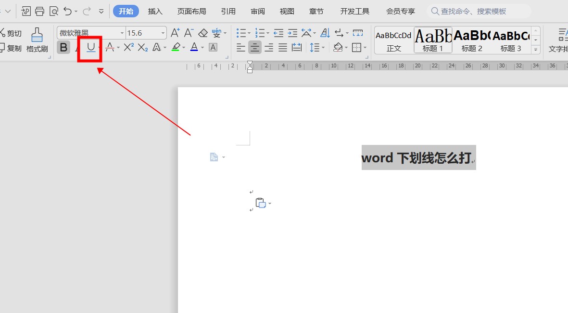Click the 剪切 (Cut) button

click(x=11, y=33)
